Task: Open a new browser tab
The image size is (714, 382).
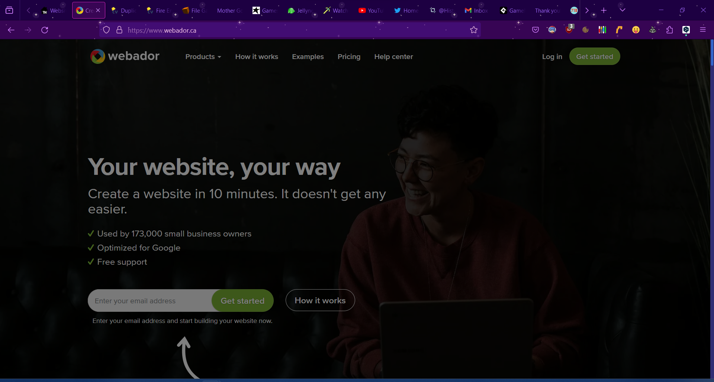Action: [x=604, y=10]
